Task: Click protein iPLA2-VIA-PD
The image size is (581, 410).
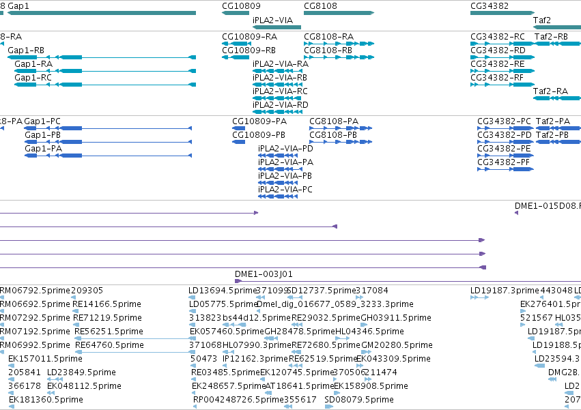Action: pyautogui.click(x=278, y=156)
